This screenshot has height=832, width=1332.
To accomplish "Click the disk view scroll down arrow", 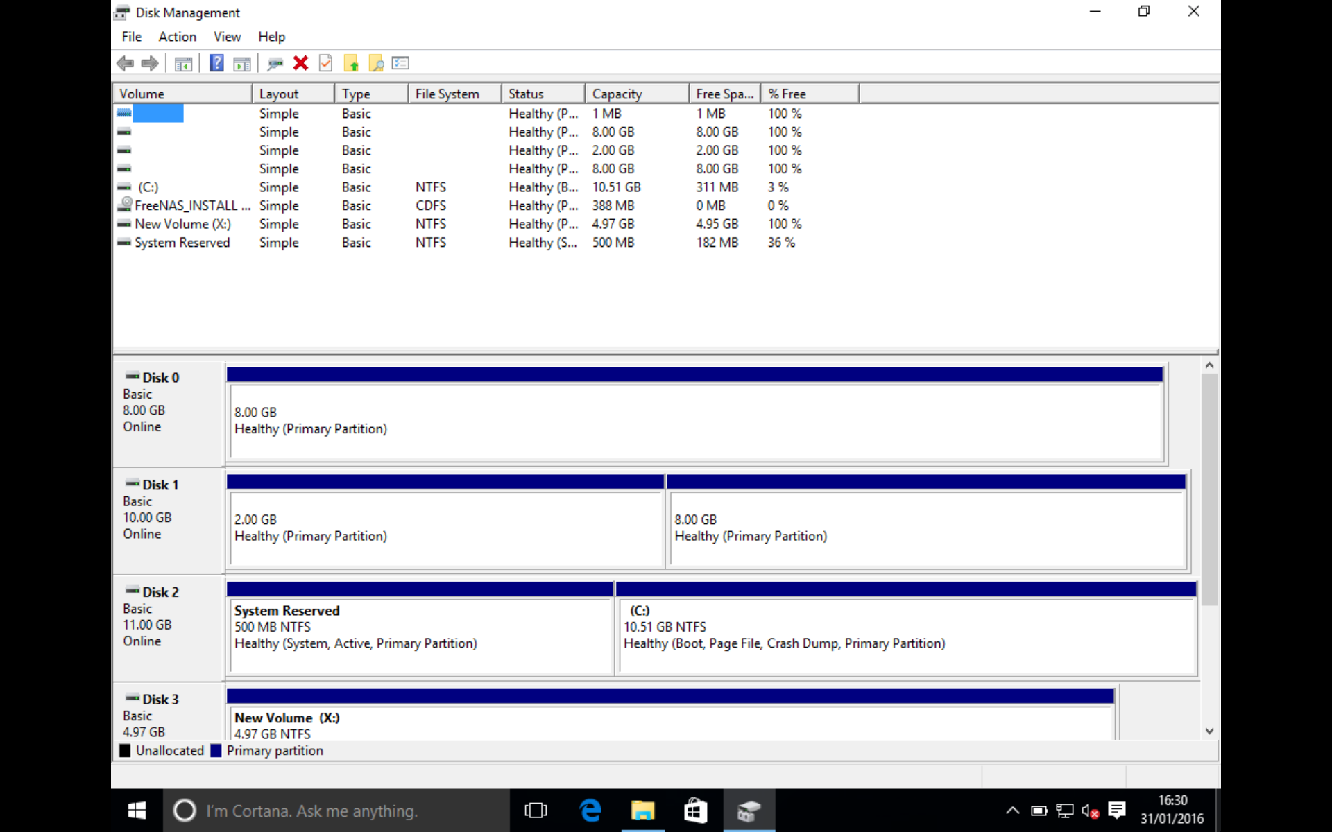I will (x=1209, y=731).
